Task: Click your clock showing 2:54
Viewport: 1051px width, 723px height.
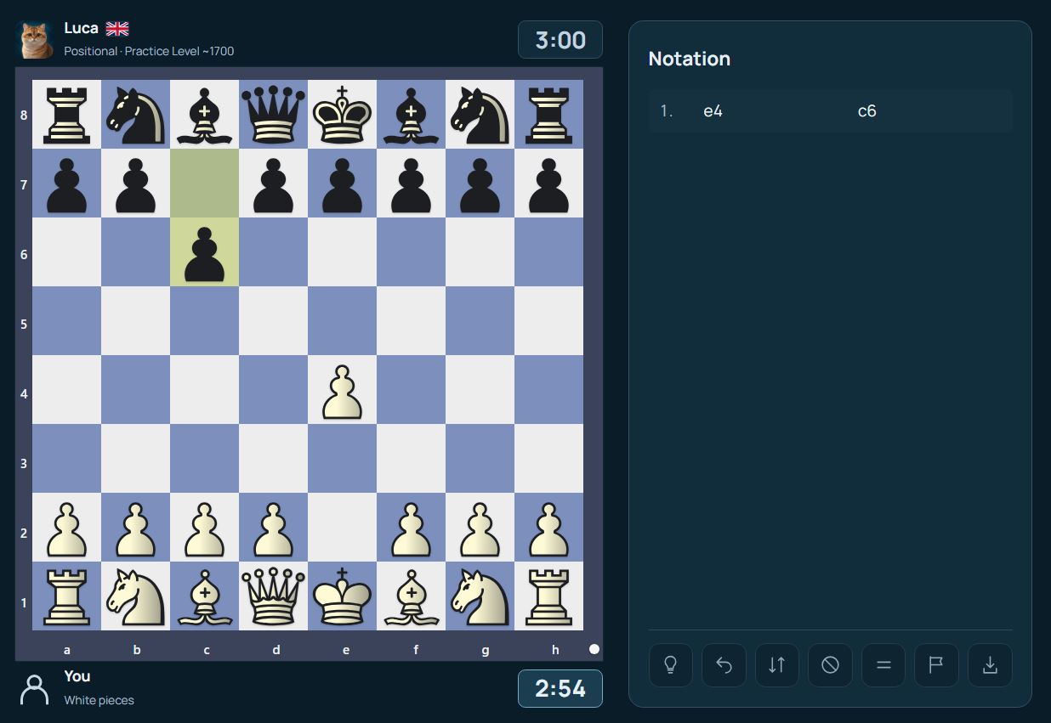Action: pyautogui.click(x=560, y=688)
